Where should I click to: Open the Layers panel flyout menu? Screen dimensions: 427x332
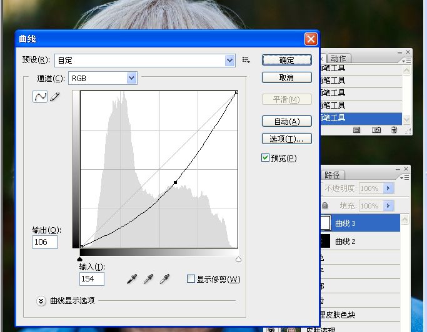pyautogui.click(x=404, y=178)
